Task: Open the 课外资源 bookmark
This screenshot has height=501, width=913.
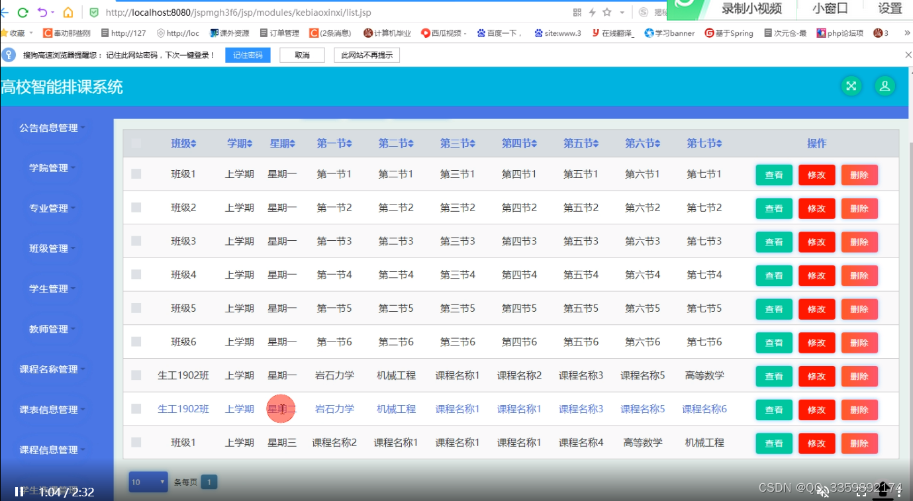Action: 229,33
